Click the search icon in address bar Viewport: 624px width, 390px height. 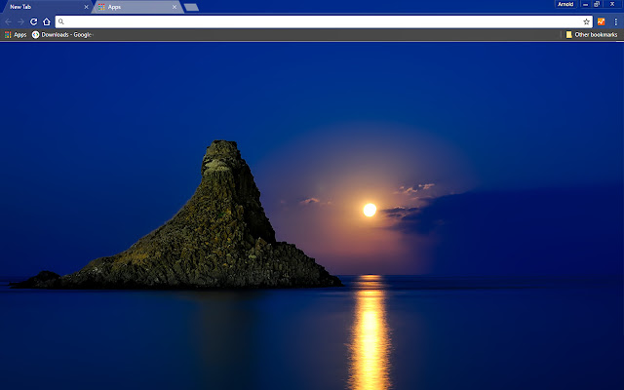pos(60,21)
